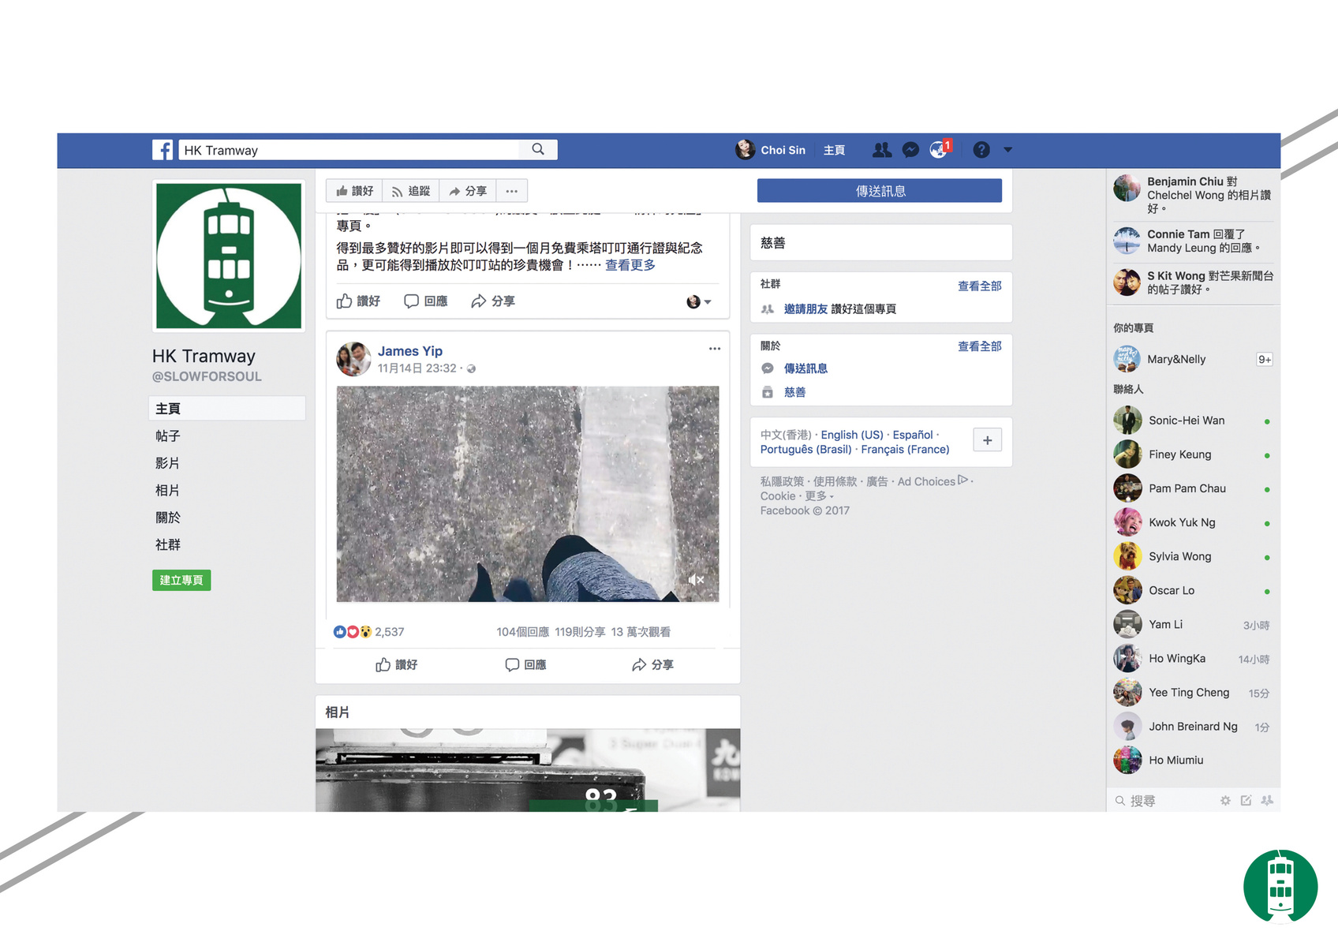The width and height of the screenshot is (1338, 946).
Task: Click the Facebook logo icon
Action: tap(163, 150)
